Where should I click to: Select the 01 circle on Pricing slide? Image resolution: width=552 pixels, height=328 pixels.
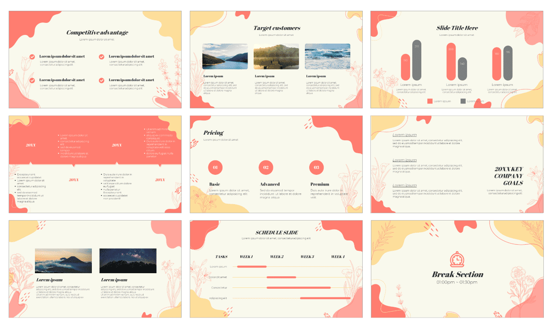(215, 167)
